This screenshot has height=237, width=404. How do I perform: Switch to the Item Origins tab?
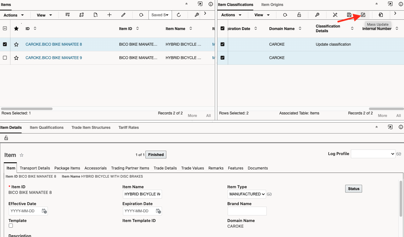click(273, 5)
